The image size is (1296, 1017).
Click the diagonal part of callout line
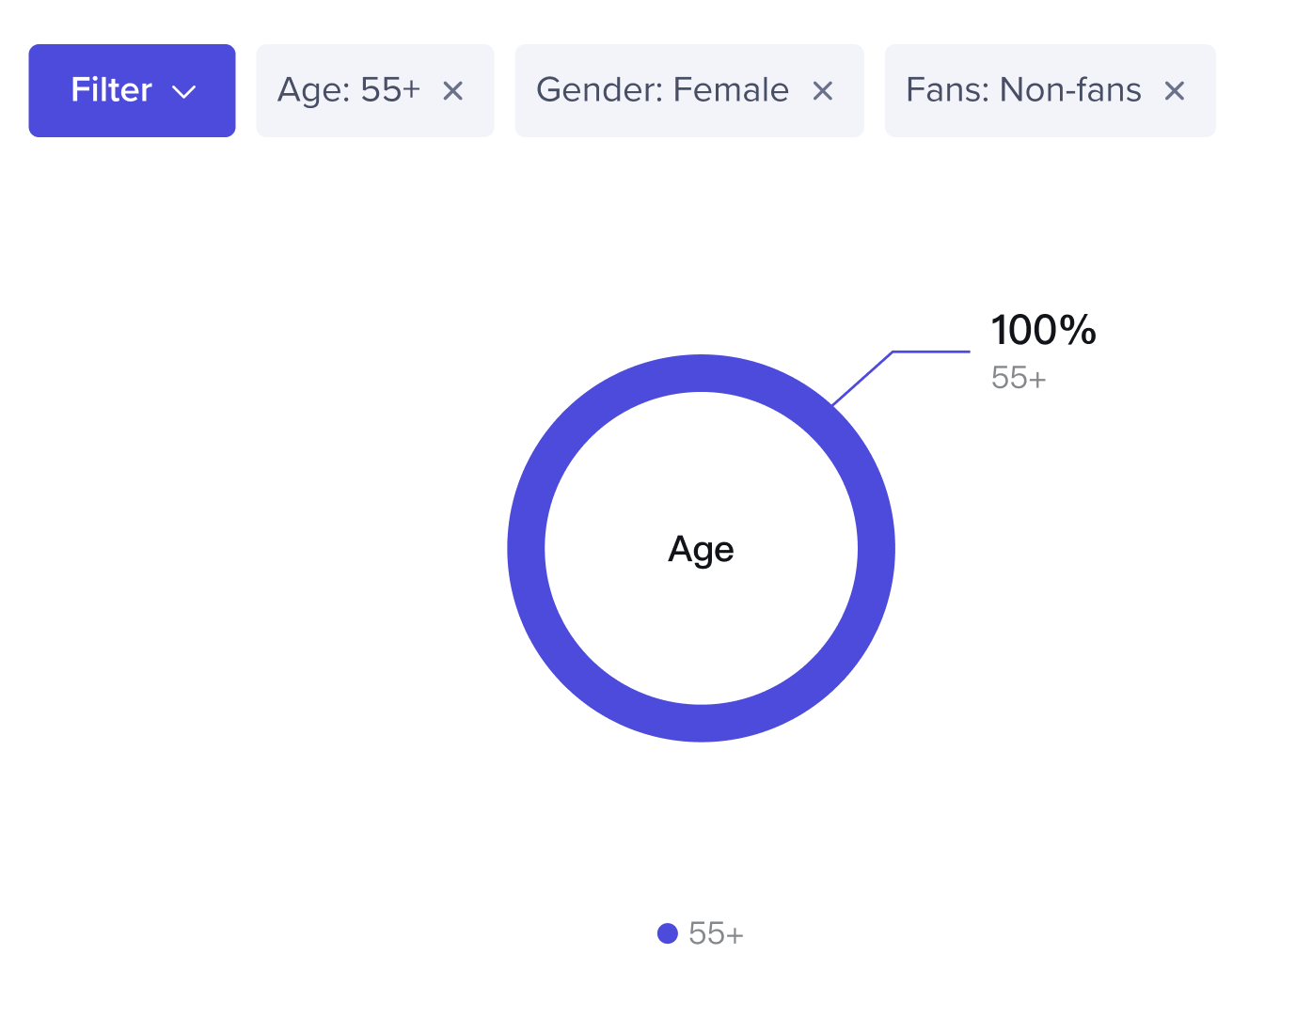pos(862,378)
